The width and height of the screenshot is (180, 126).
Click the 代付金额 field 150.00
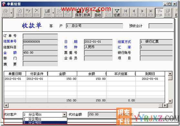point(102,114)
